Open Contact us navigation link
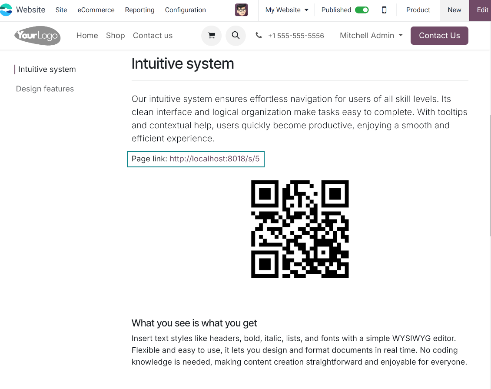 [153, 36]
